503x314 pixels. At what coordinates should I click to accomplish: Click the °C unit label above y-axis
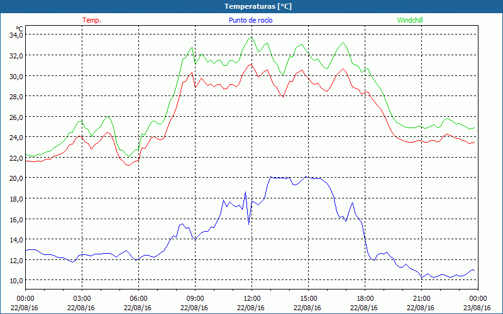point(19,28)
